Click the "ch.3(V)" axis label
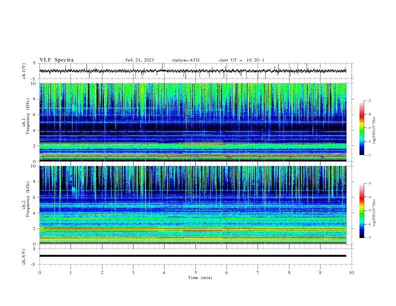 (x=24, y=256)
